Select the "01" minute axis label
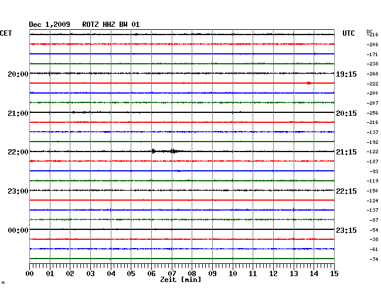 [x=50, y=274]
